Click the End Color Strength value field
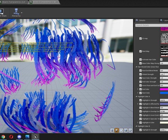 click(164, 82)
